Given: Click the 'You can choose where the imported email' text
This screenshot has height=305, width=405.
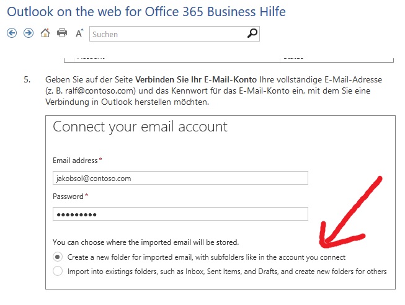Looking at the screenshot, I should (146, 242).
